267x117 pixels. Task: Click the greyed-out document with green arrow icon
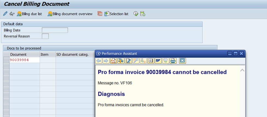(165, 61)
